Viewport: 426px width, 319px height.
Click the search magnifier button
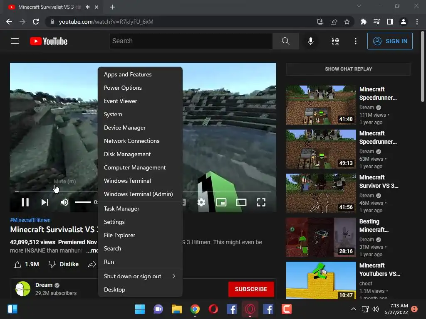pyautogui.click(x=285, y=41)
